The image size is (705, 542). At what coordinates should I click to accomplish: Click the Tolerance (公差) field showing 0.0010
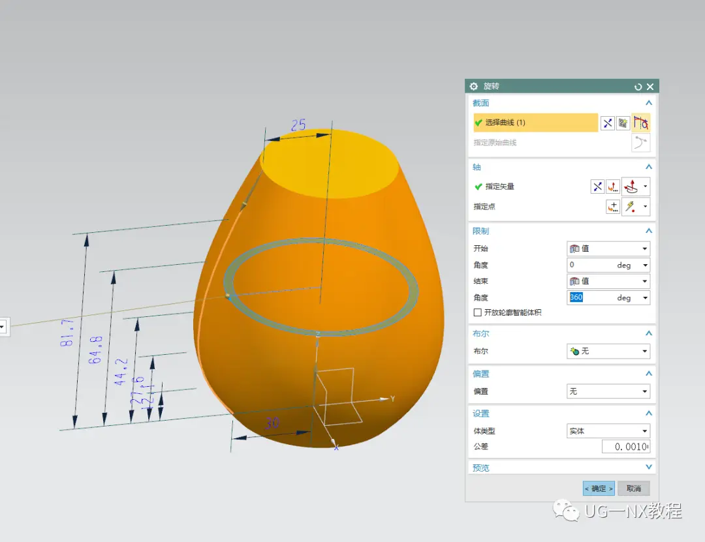[x=626, y=447]
